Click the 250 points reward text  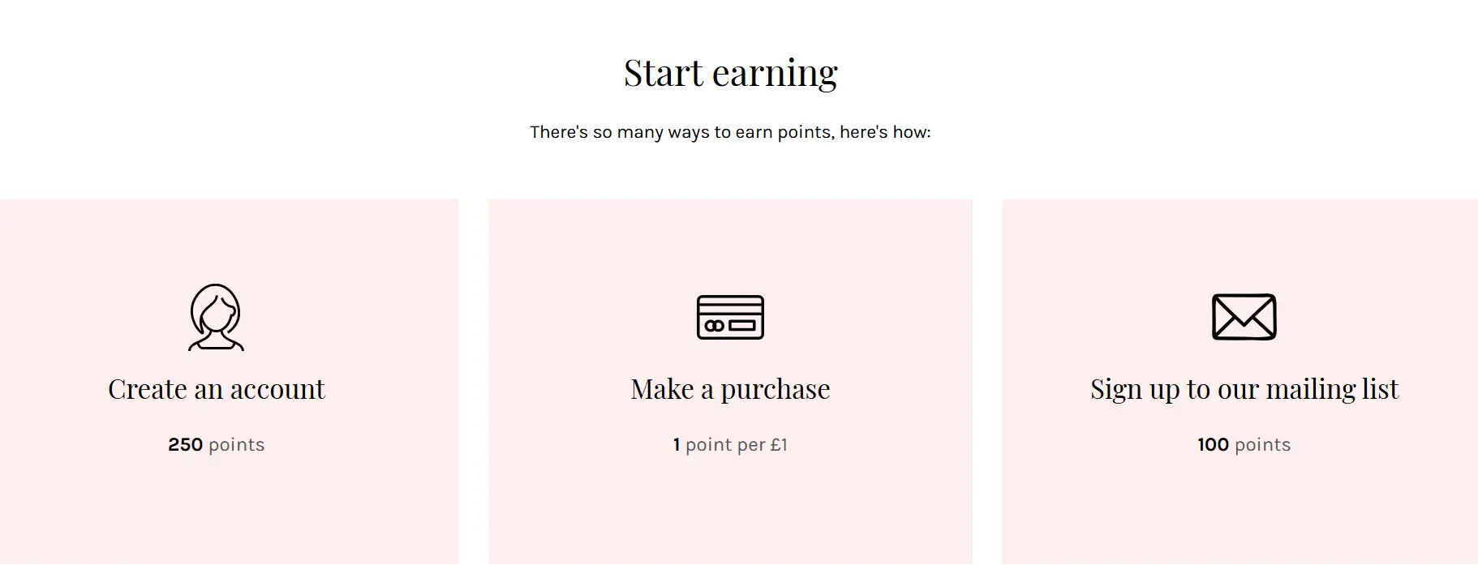click(x=217, y=444)
